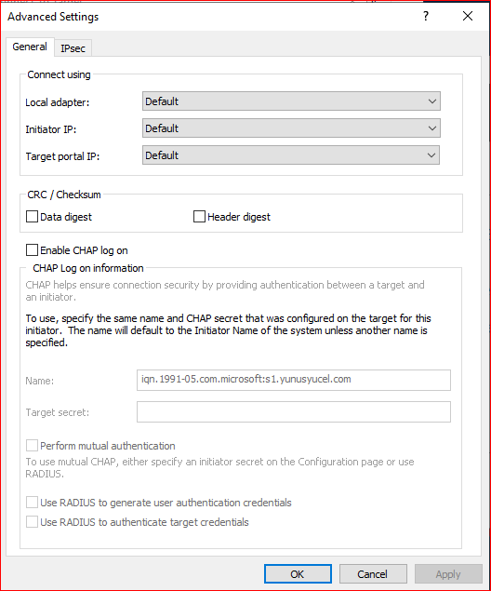The image size is (491, 591).
Task: Open the Target portal IP dropdown
Action: tap(291, 155)
